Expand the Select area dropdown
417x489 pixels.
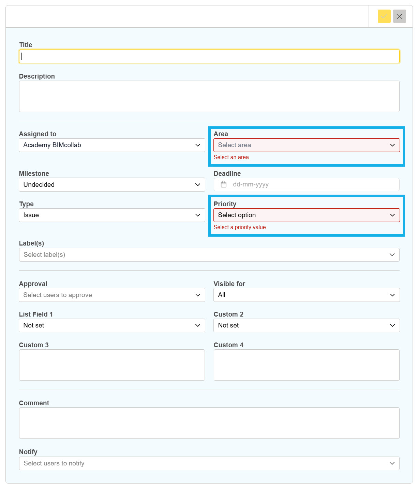coord(307,145)
